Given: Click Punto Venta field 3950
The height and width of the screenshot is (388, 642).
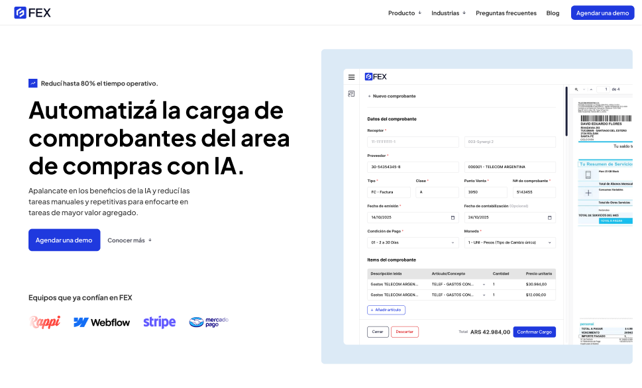Looking at the screenshot, I should [486, 192].
